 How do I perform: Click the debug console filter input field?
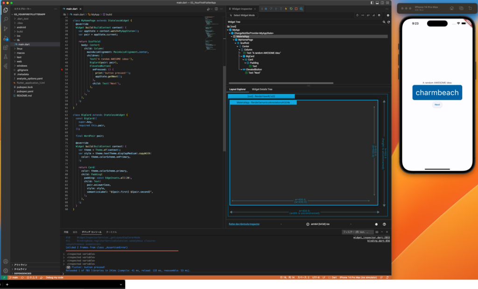[357, 232]
